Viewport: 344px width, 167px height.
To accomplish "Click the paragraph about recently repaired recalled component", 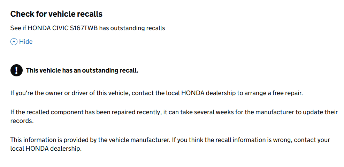I will click(x=174, y=112).
